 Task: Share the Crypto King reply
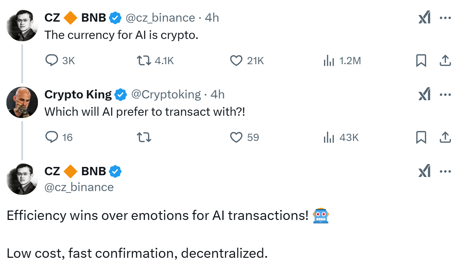pyautogui.click(x=445, y=137)
